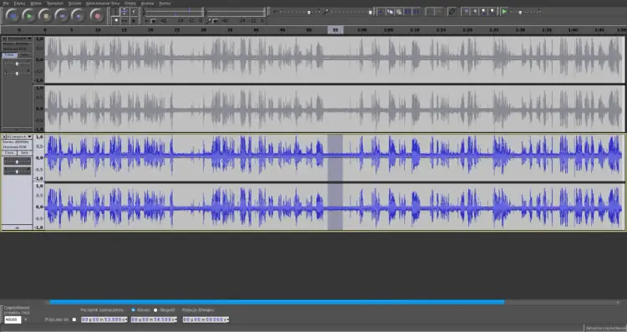Select the Zoom tool in the tools toolbar
Screen dimensions: 627x332
pos(115,20)
